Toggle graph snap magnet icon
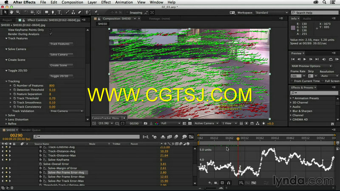 (x=229, y=183)
